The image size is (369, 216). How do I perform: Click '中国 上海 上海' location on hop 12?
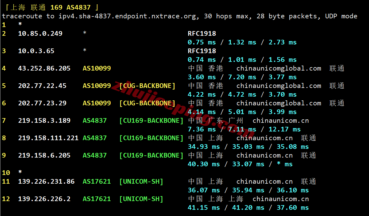point(215,199)
